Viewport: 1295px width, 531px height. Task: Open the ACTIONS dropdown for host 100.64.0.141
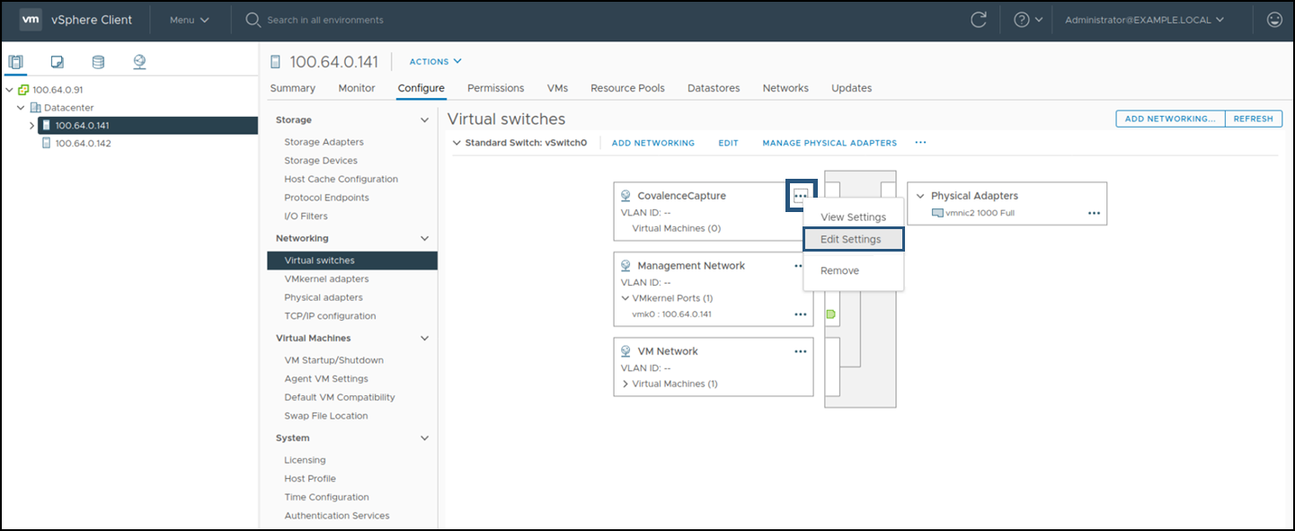435,62
